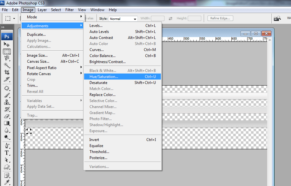This screenshot has height=186, width=291.
Task: Open Brightness/Contrast... adjustment
Action: pos(122,62)
